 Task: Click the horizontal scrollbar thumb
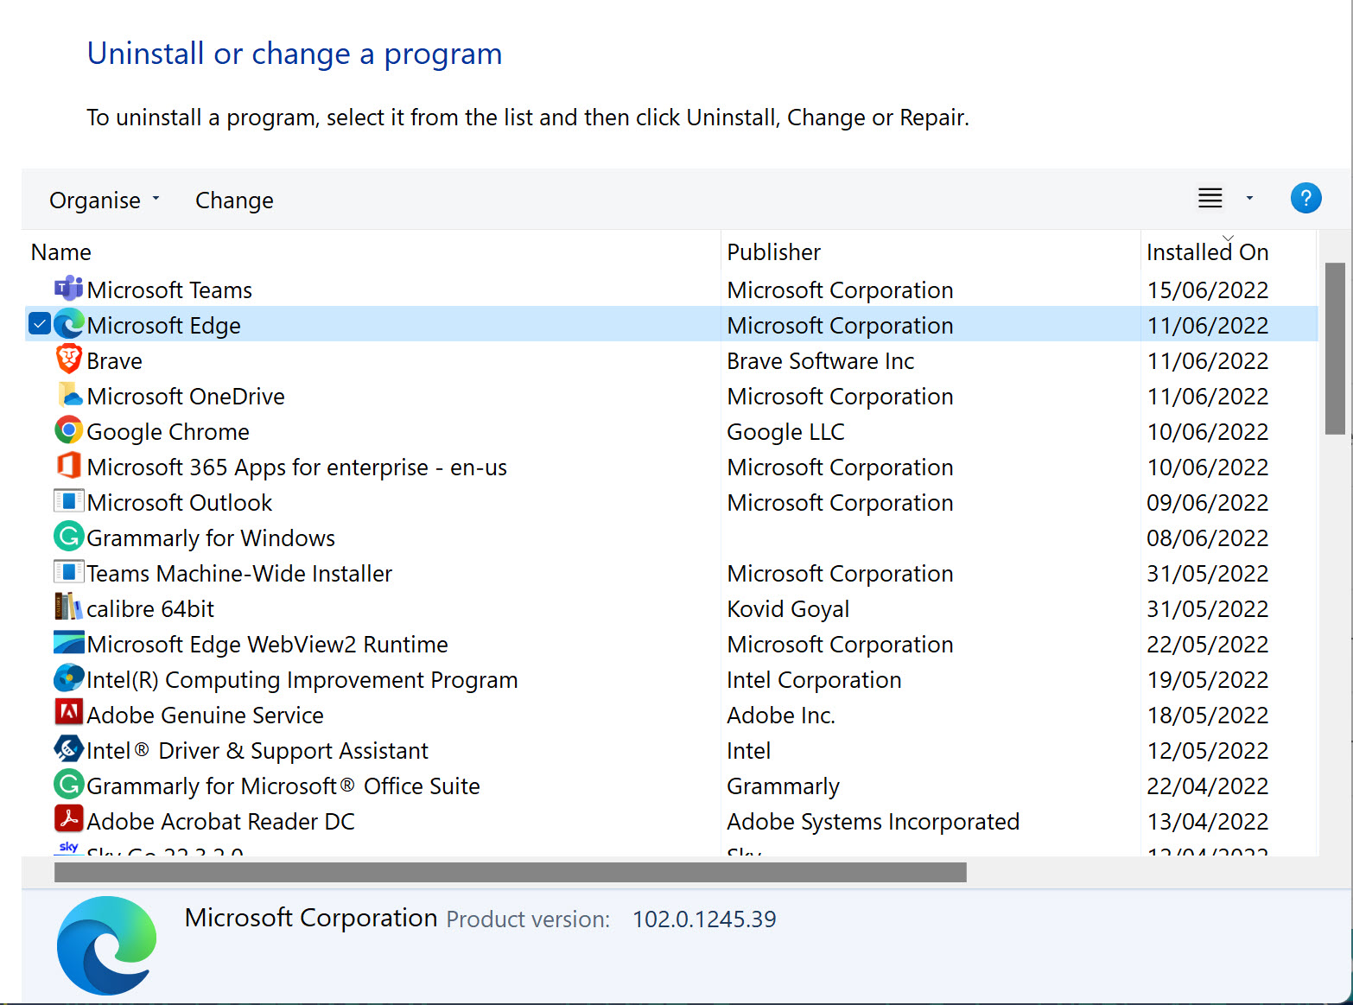pos(510,872)
